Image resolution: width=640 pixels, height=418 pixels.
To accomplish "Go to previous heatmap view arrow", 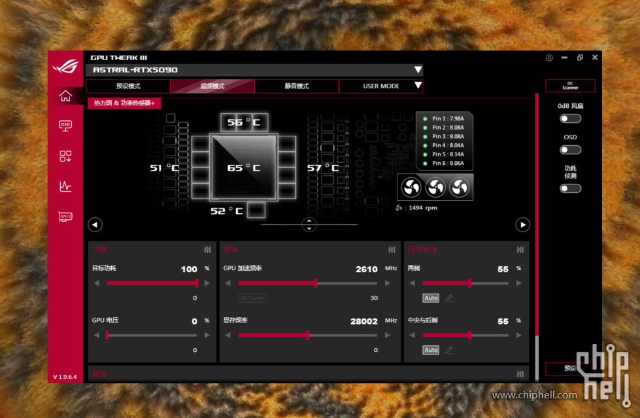I will [x=95, y=225].
